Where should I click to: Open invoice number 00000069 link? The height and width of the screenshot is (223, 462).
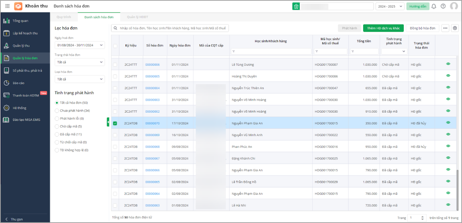tap(153, 135)
